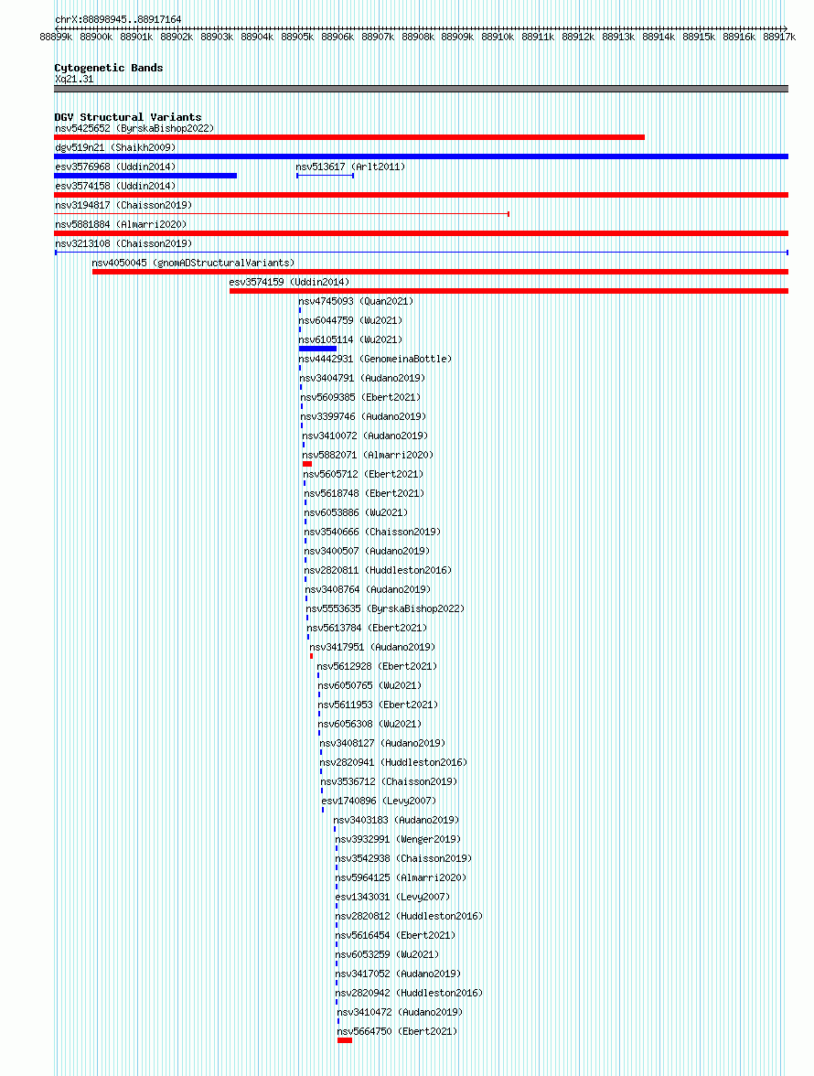Click chrX:88898945..88917164 coordinate label
814x1076 pixels.
pyautogui.click(x=118, y=20)
